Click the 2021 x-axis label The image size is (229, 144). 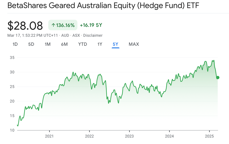[49, 136]
